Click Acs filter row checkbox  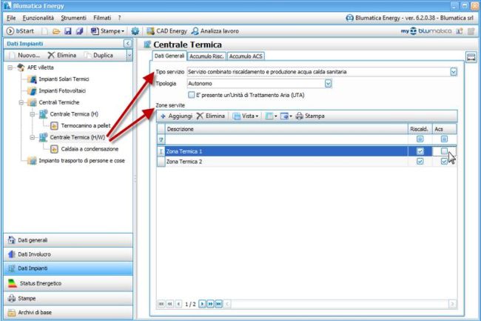pos(444,139)
